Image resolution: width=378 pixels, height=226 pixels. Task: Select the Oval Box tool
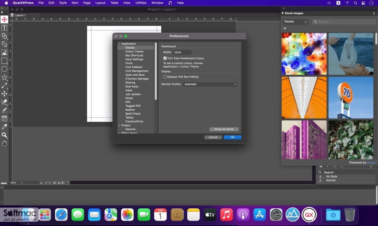tap(4, 69)
